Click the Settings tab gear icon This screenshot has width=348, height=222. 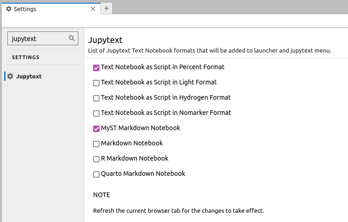[9, 9]
